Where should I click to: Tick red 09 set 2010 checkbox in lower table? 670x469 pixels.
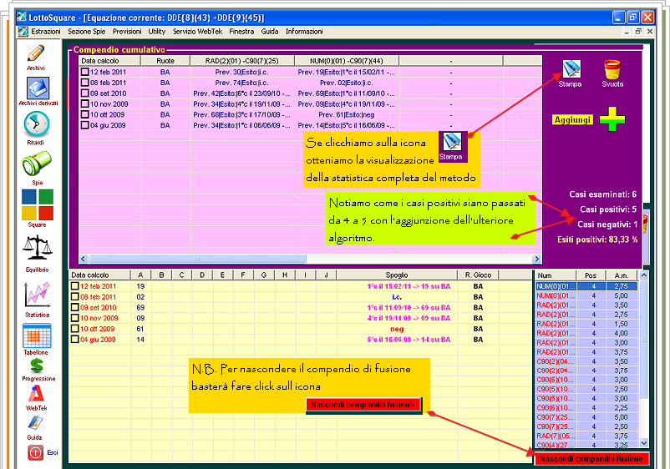[x=75, y=307]
